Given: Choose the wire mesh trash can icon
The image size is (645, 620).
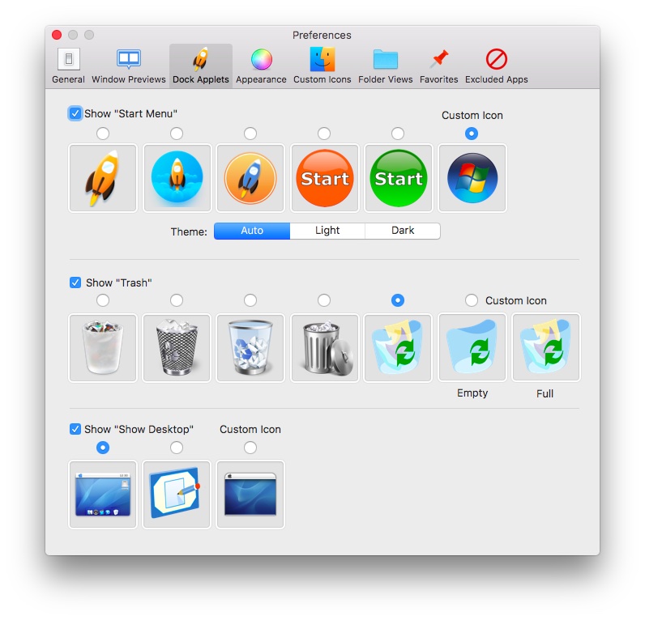Looking at the screenshot, I should point(177,347).
